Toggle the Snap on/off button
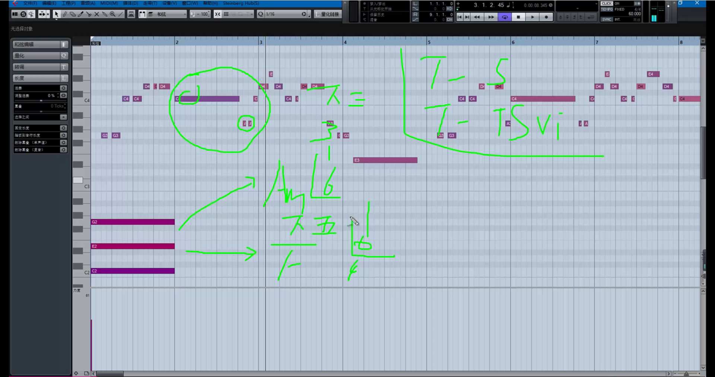Viewport: 715px width, 377px height. coord(217,14)
